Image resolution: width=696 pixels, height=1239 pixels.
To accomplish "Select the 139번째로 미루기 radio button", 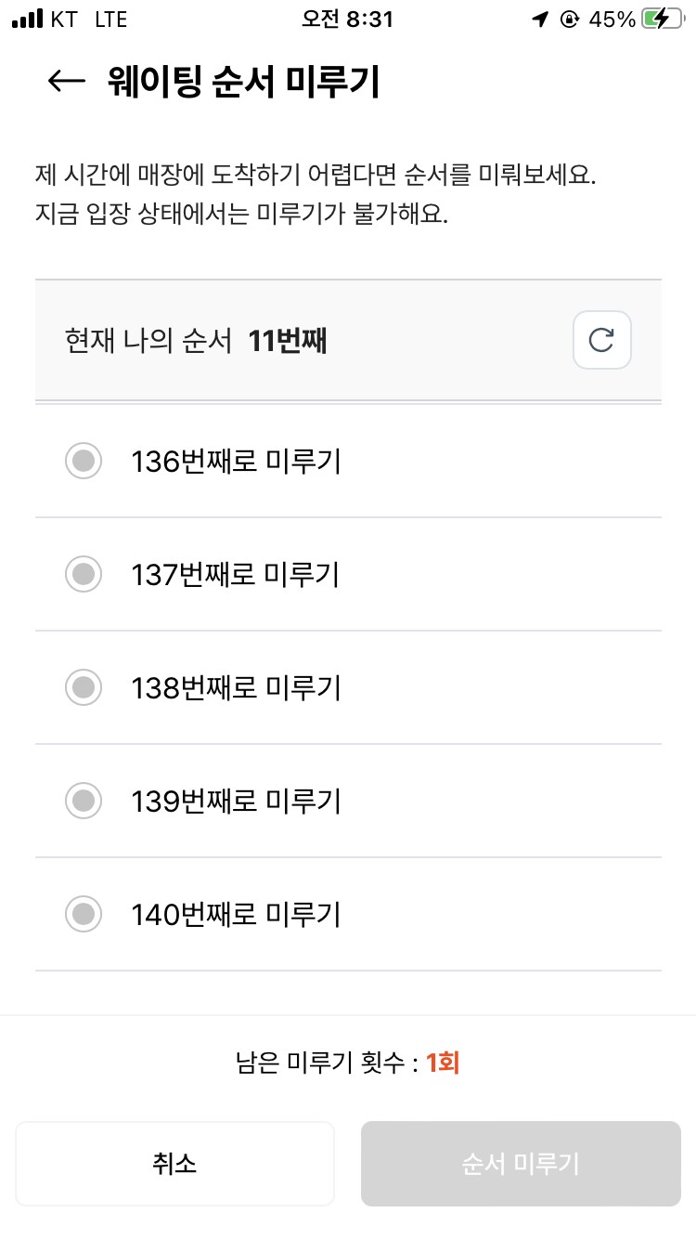I will pyautogui.click(x=84, y=801).
